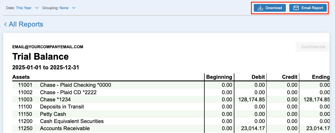Viewport: 335px width, 133px height.
Task: Open the 'None' grouping selector
Action: tap(64, 8)
